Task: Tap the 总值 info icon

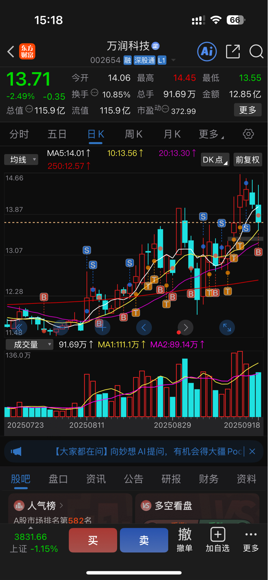Action: pyautogui.click(x=29, y=109)
